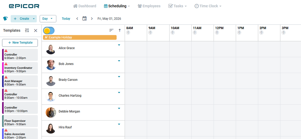The height and width of the screenshot is (139, 301).
Task: Go to previous day with left arrow
Action: pyautogui.click(x=77, y=18)
